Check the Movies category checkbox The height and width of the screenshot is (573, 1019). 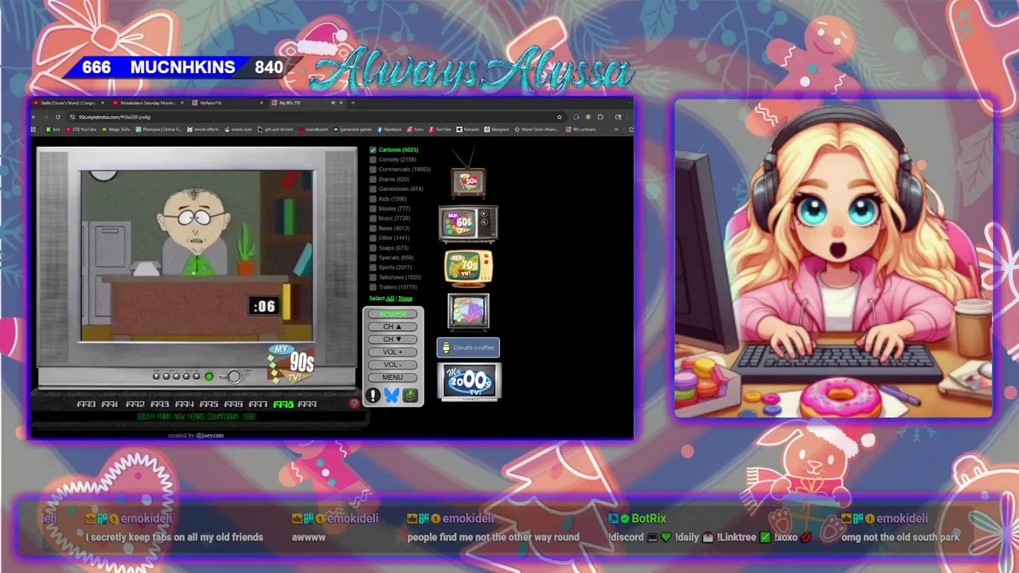[373, 209]
